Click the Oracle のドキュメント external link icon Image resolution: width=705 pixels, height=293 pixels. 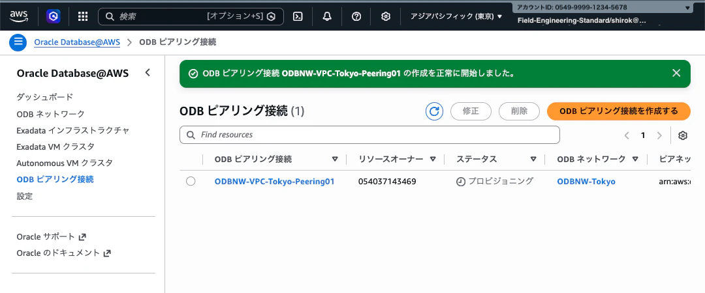[107, 253]
